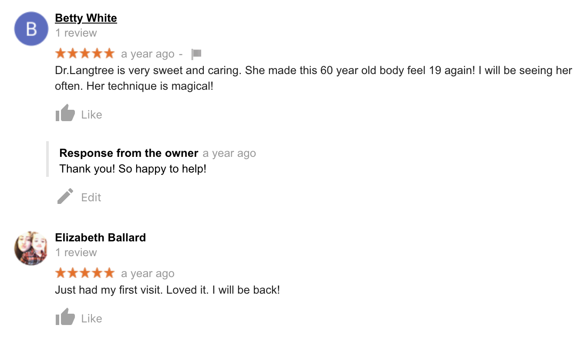580x359 pixels.
Task: Open the Betty White profile name link
Action: coord(86,18)
